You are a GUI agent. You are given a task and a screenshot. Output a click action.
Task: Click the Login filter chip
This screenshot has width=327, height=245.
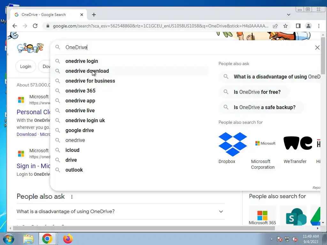26,66
